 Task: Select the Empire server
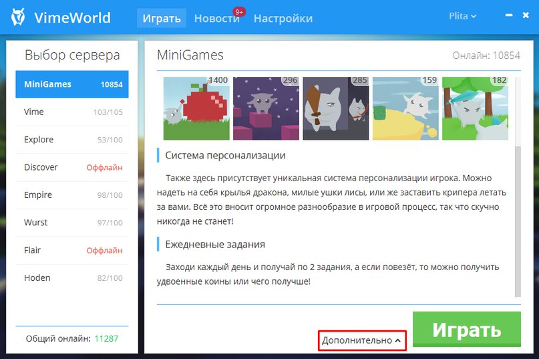72,195
